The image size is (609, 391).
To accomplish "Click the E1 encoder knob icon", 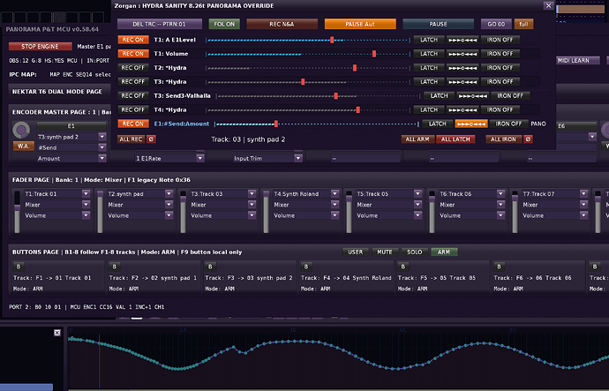I will [x=21, y=130].
